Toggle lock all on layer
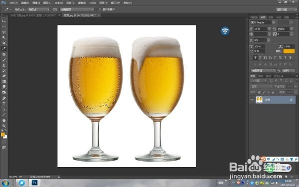 click(273, 92)
